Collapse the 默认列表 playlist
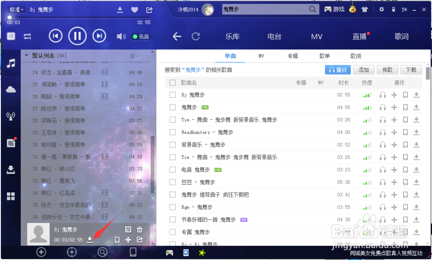 tap(27, 55)
